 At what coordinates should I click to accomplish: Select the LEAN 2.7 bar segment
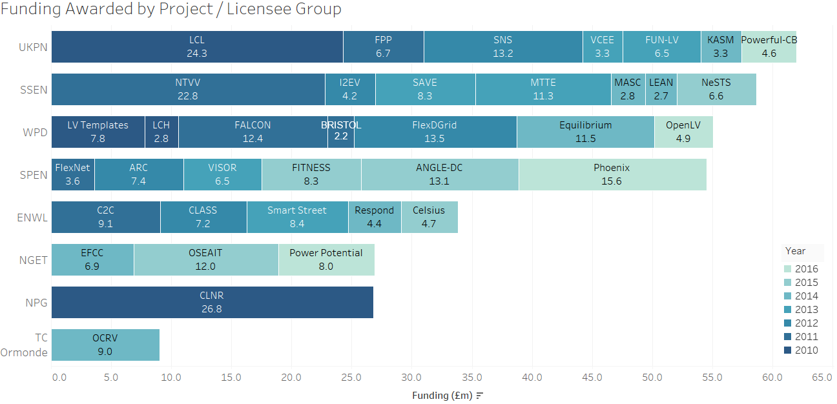click(x=661, y=89)
